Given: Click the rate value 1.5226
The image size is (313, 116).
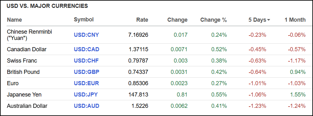Looking at the screenshot, I should 140,106.
